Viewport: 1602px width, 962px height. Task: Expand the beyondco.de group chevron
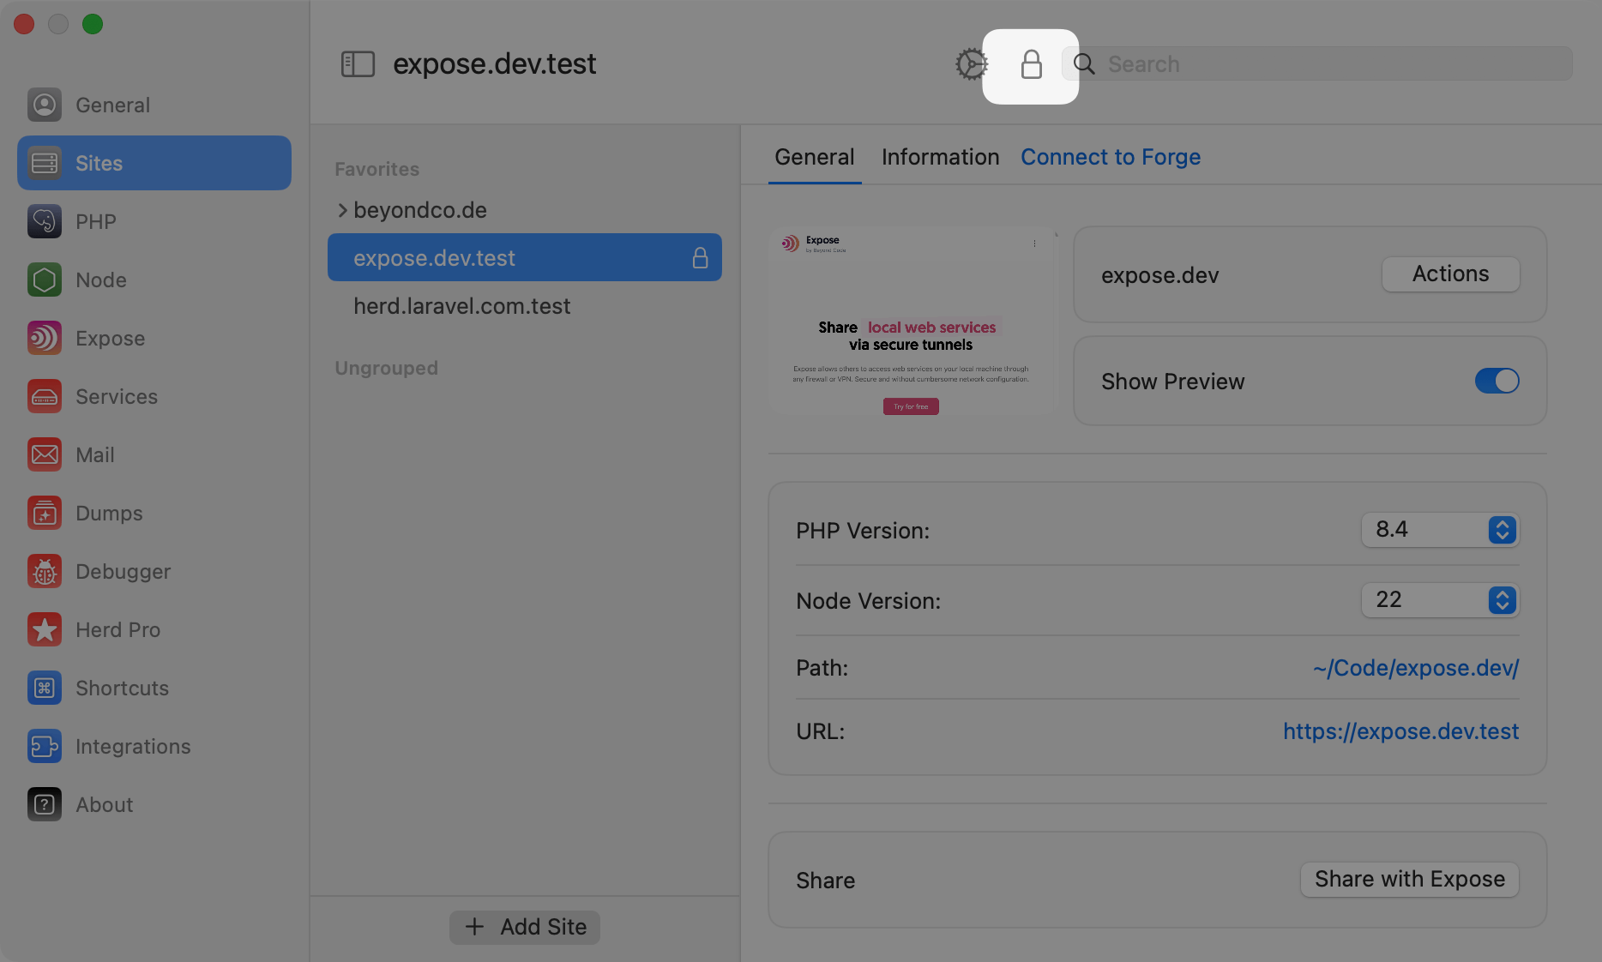(342, 210)
